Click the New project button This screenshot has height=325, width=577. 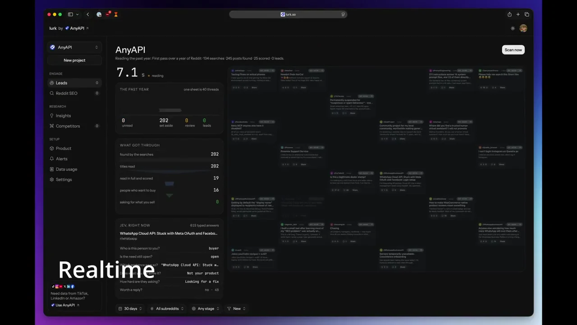[74, 60]
